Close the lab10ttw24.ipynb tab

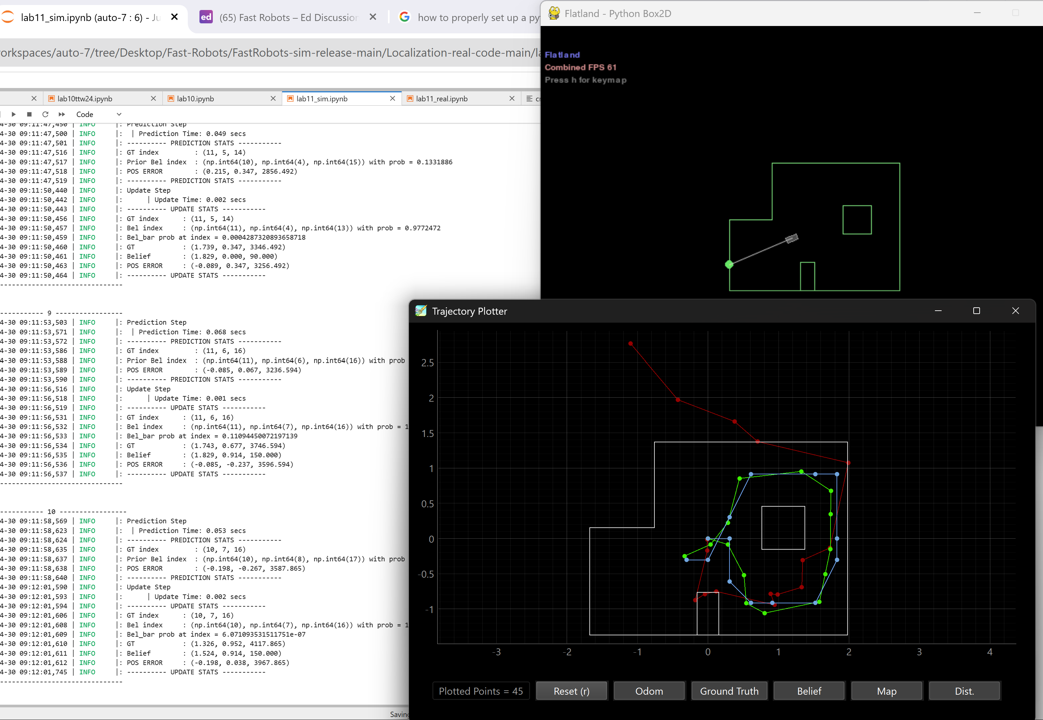pyautogui.click(x=153, y=98)
